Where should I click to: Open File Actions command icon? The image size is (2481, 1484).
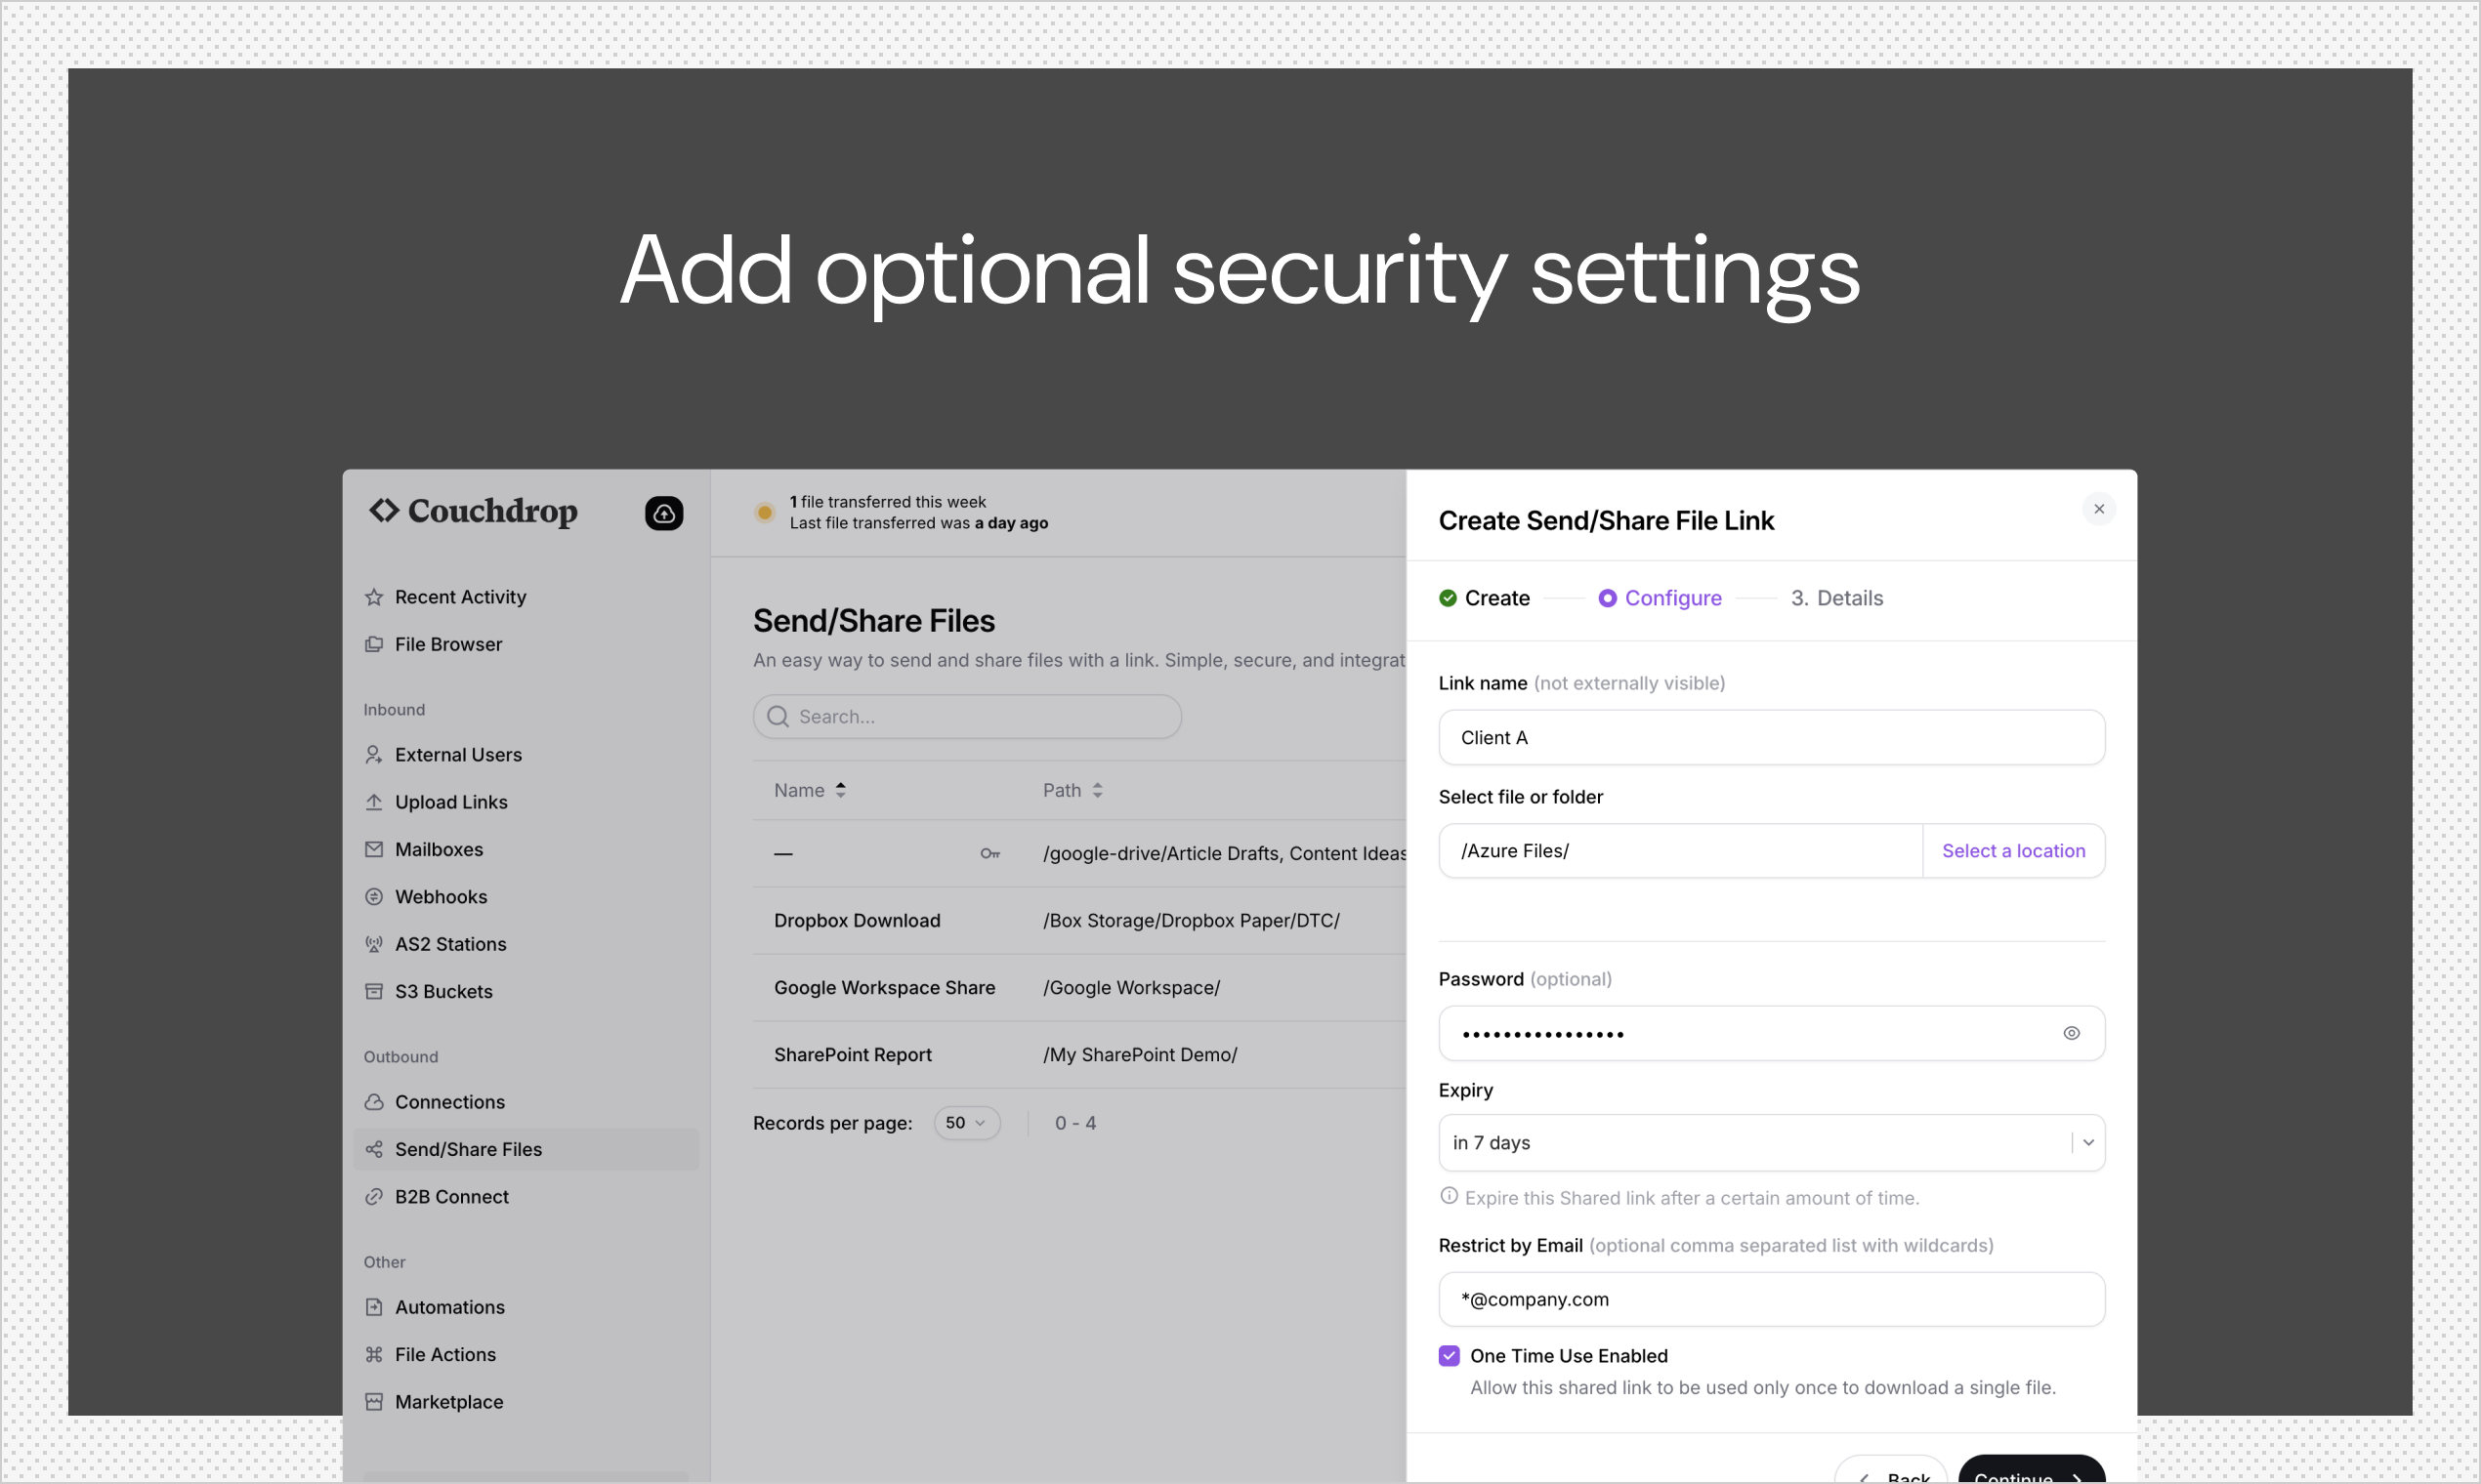click(x=374, y=1354)
